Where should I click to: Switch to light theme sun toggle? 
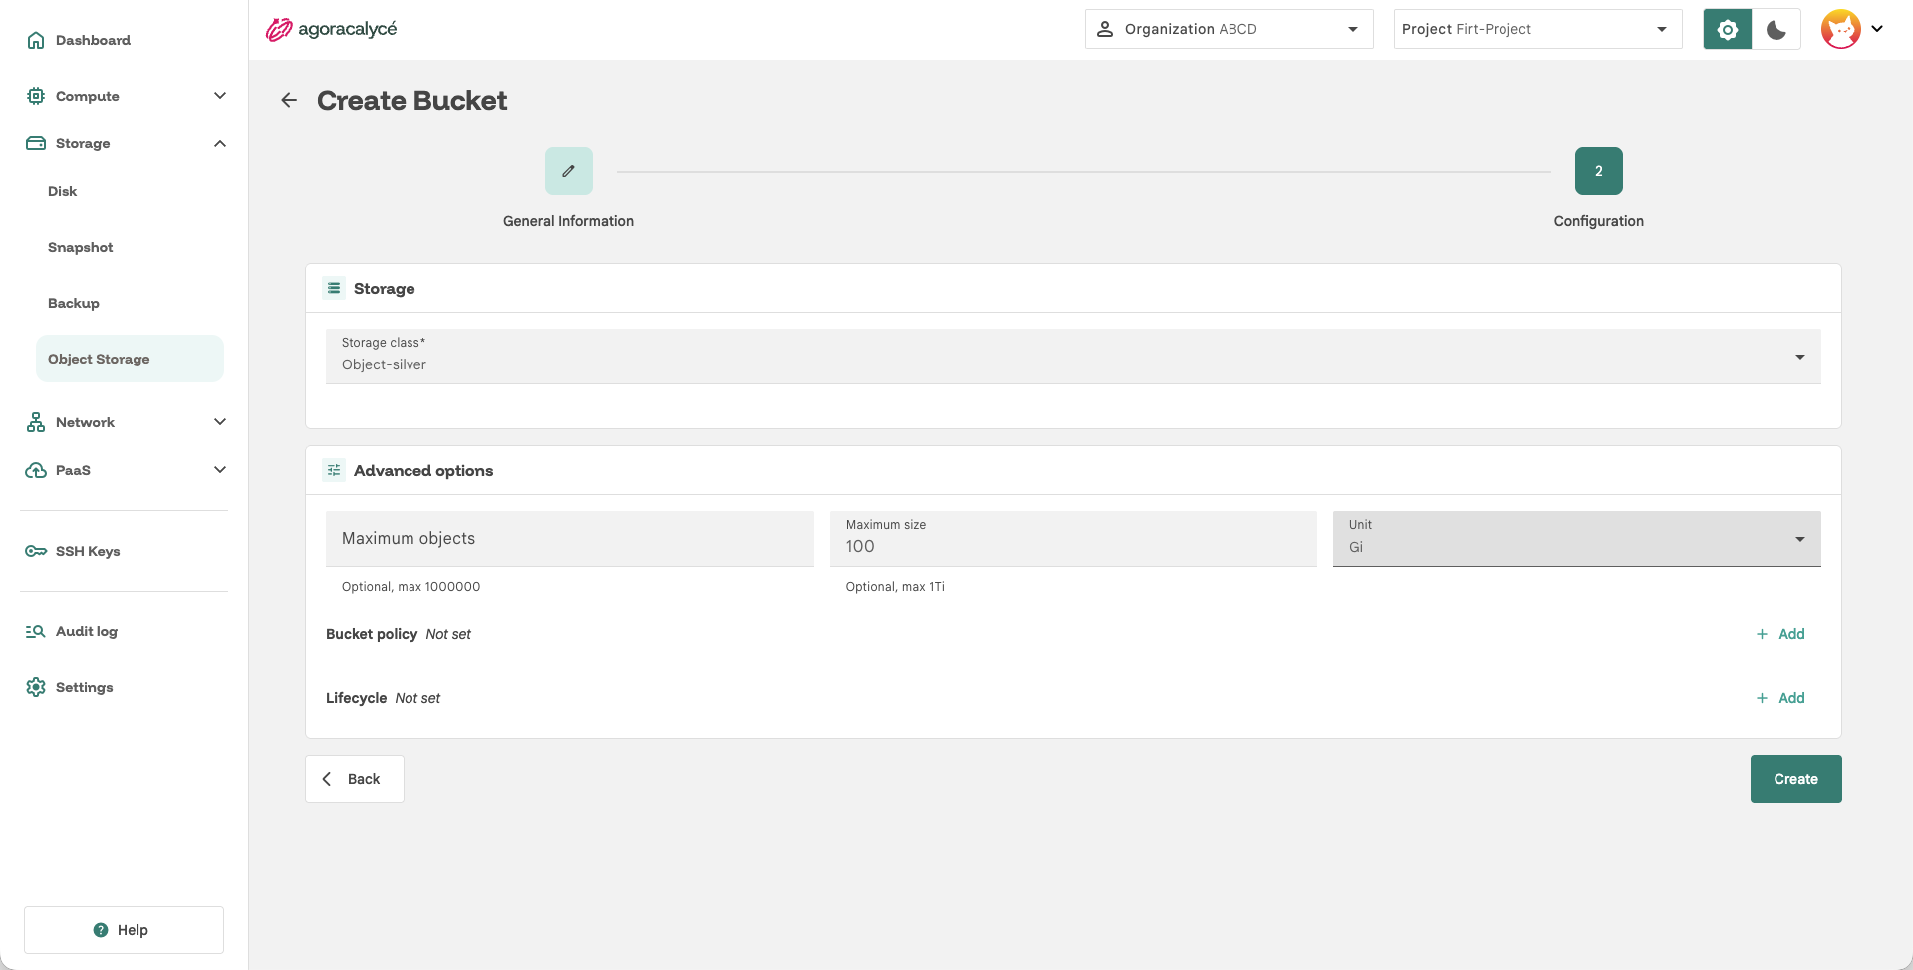pyautogui.click(x=1728, y=29)
